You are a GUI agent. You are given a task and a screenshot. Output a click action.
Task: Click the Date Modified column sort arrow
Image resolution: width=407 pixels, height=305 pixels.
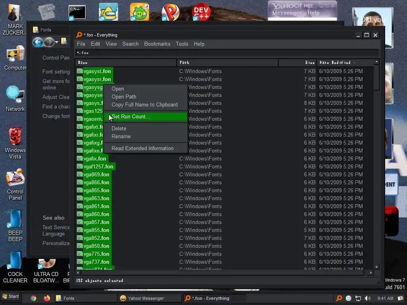(354, 63)
